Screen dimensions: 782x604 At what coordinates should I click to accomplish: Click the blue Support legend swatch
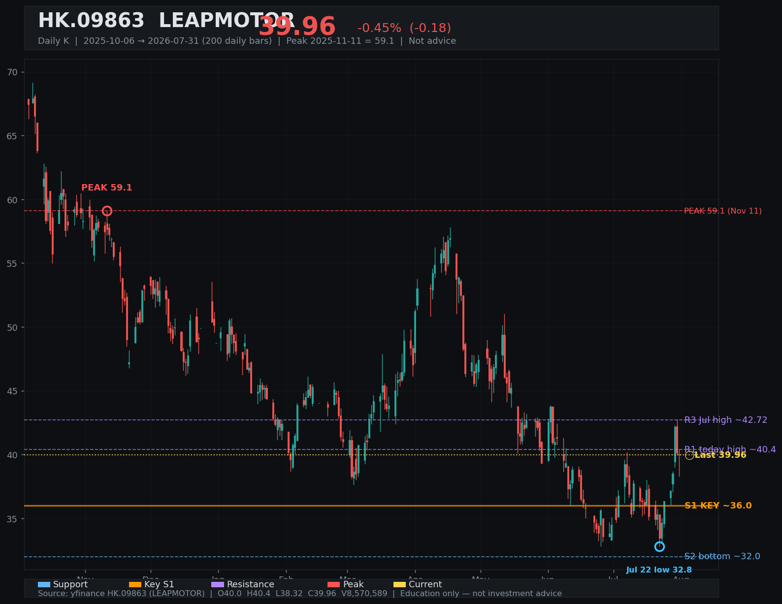pos(44,585)
